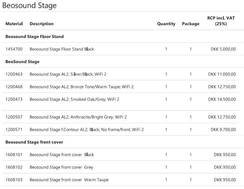Click material number 1200463
Viewport: 244px width, 189px height.
pyautogui.click(x=14, y=74)
